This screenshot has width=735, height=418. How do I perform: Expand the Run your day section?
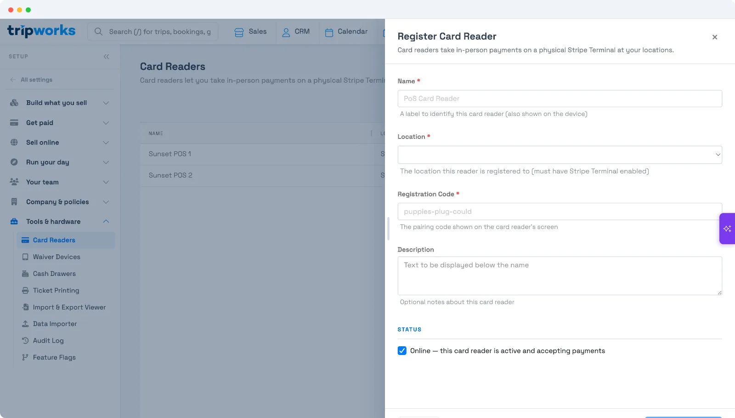coord(60,162)
